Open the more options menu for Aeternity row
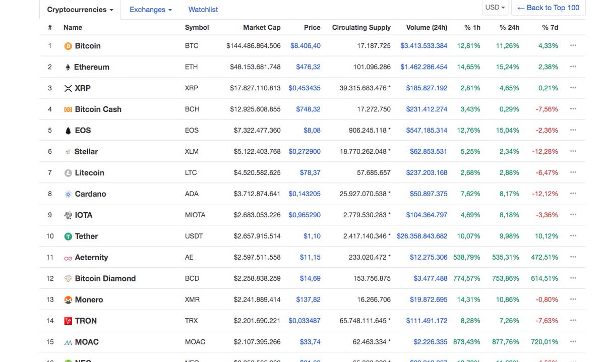The height and width of the screenshot is (362, 605). coord(573,257)
